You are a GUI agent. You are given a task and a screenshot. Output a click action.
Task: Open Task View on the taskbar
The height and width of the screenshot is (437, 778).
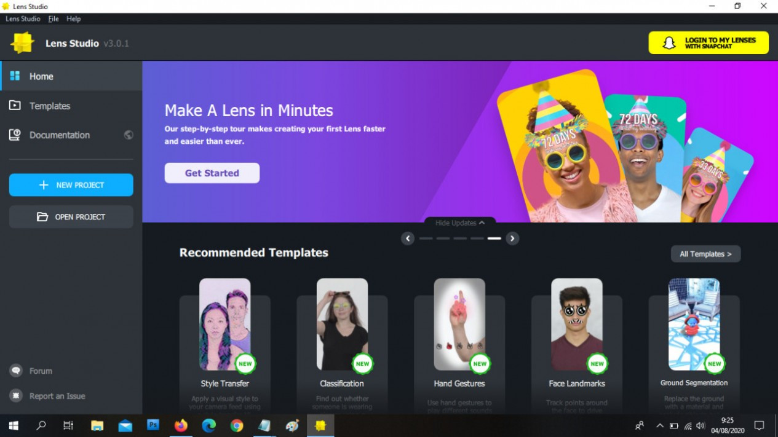click(x=69, y=425)
